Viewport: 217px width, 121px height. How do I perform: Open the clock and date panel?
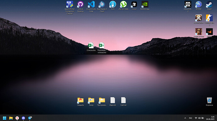pyautogui.click(x=210, y=118)
